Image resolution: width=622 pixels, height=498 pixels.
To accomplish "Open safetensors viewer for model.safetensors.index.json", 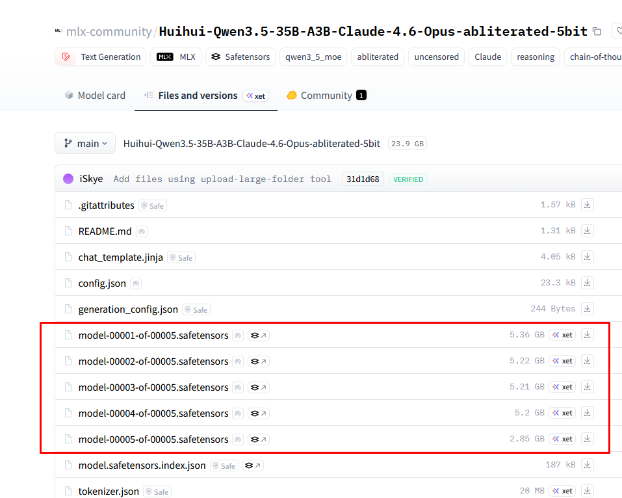I will [253, 465].
